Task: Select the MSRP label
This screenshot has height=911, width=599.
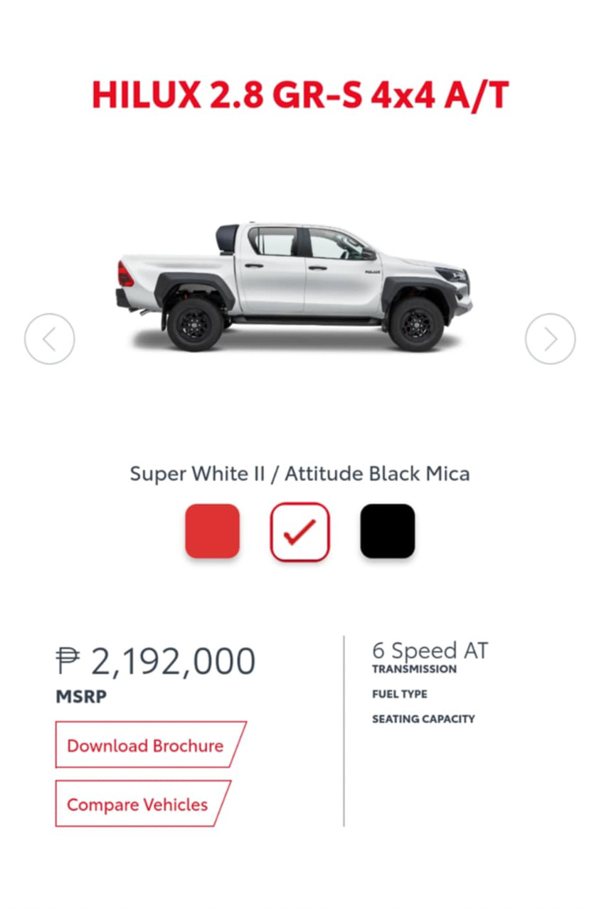Action: (81, 697)
